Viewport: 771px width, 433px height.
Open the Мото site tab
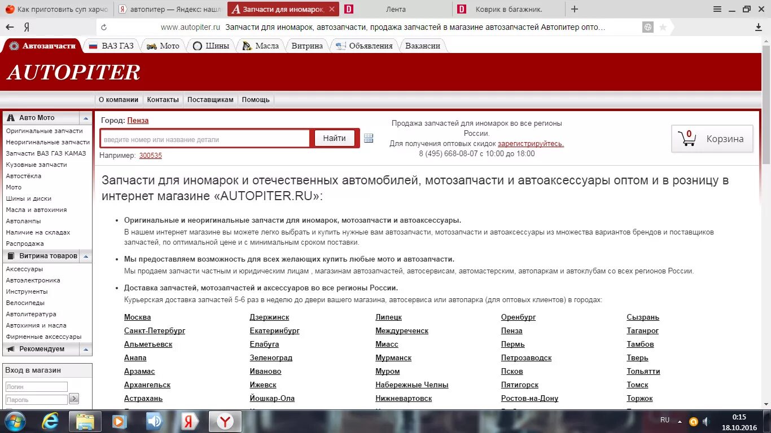pos(163,46)
